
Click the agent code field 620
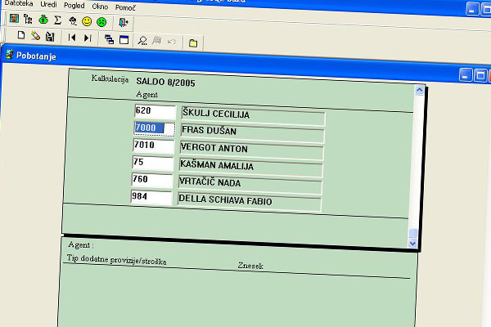(x=155, y=112)
